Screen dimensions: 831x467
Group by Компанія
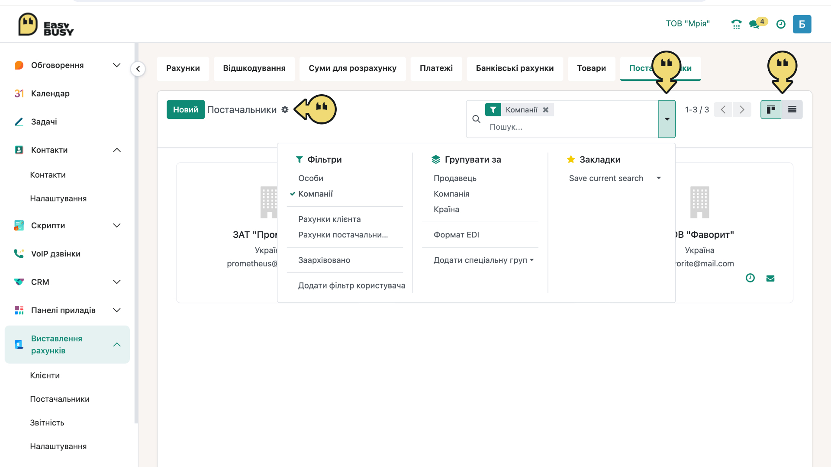tap(451, 194)
